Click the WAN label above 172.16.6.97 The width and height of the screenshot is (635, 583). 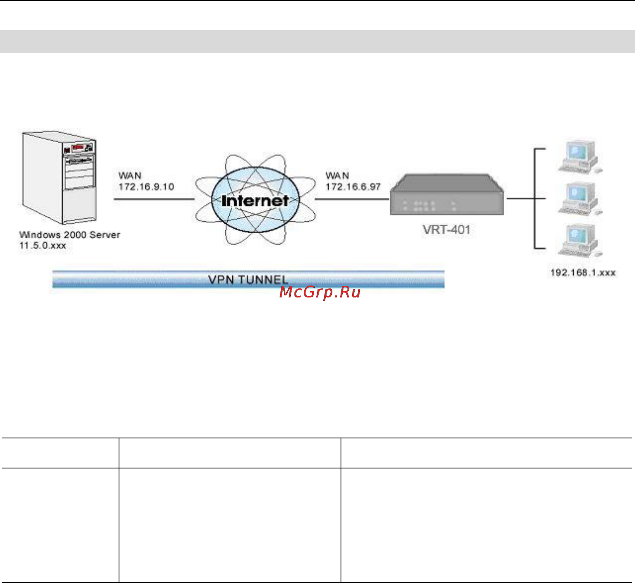point(337,176)
